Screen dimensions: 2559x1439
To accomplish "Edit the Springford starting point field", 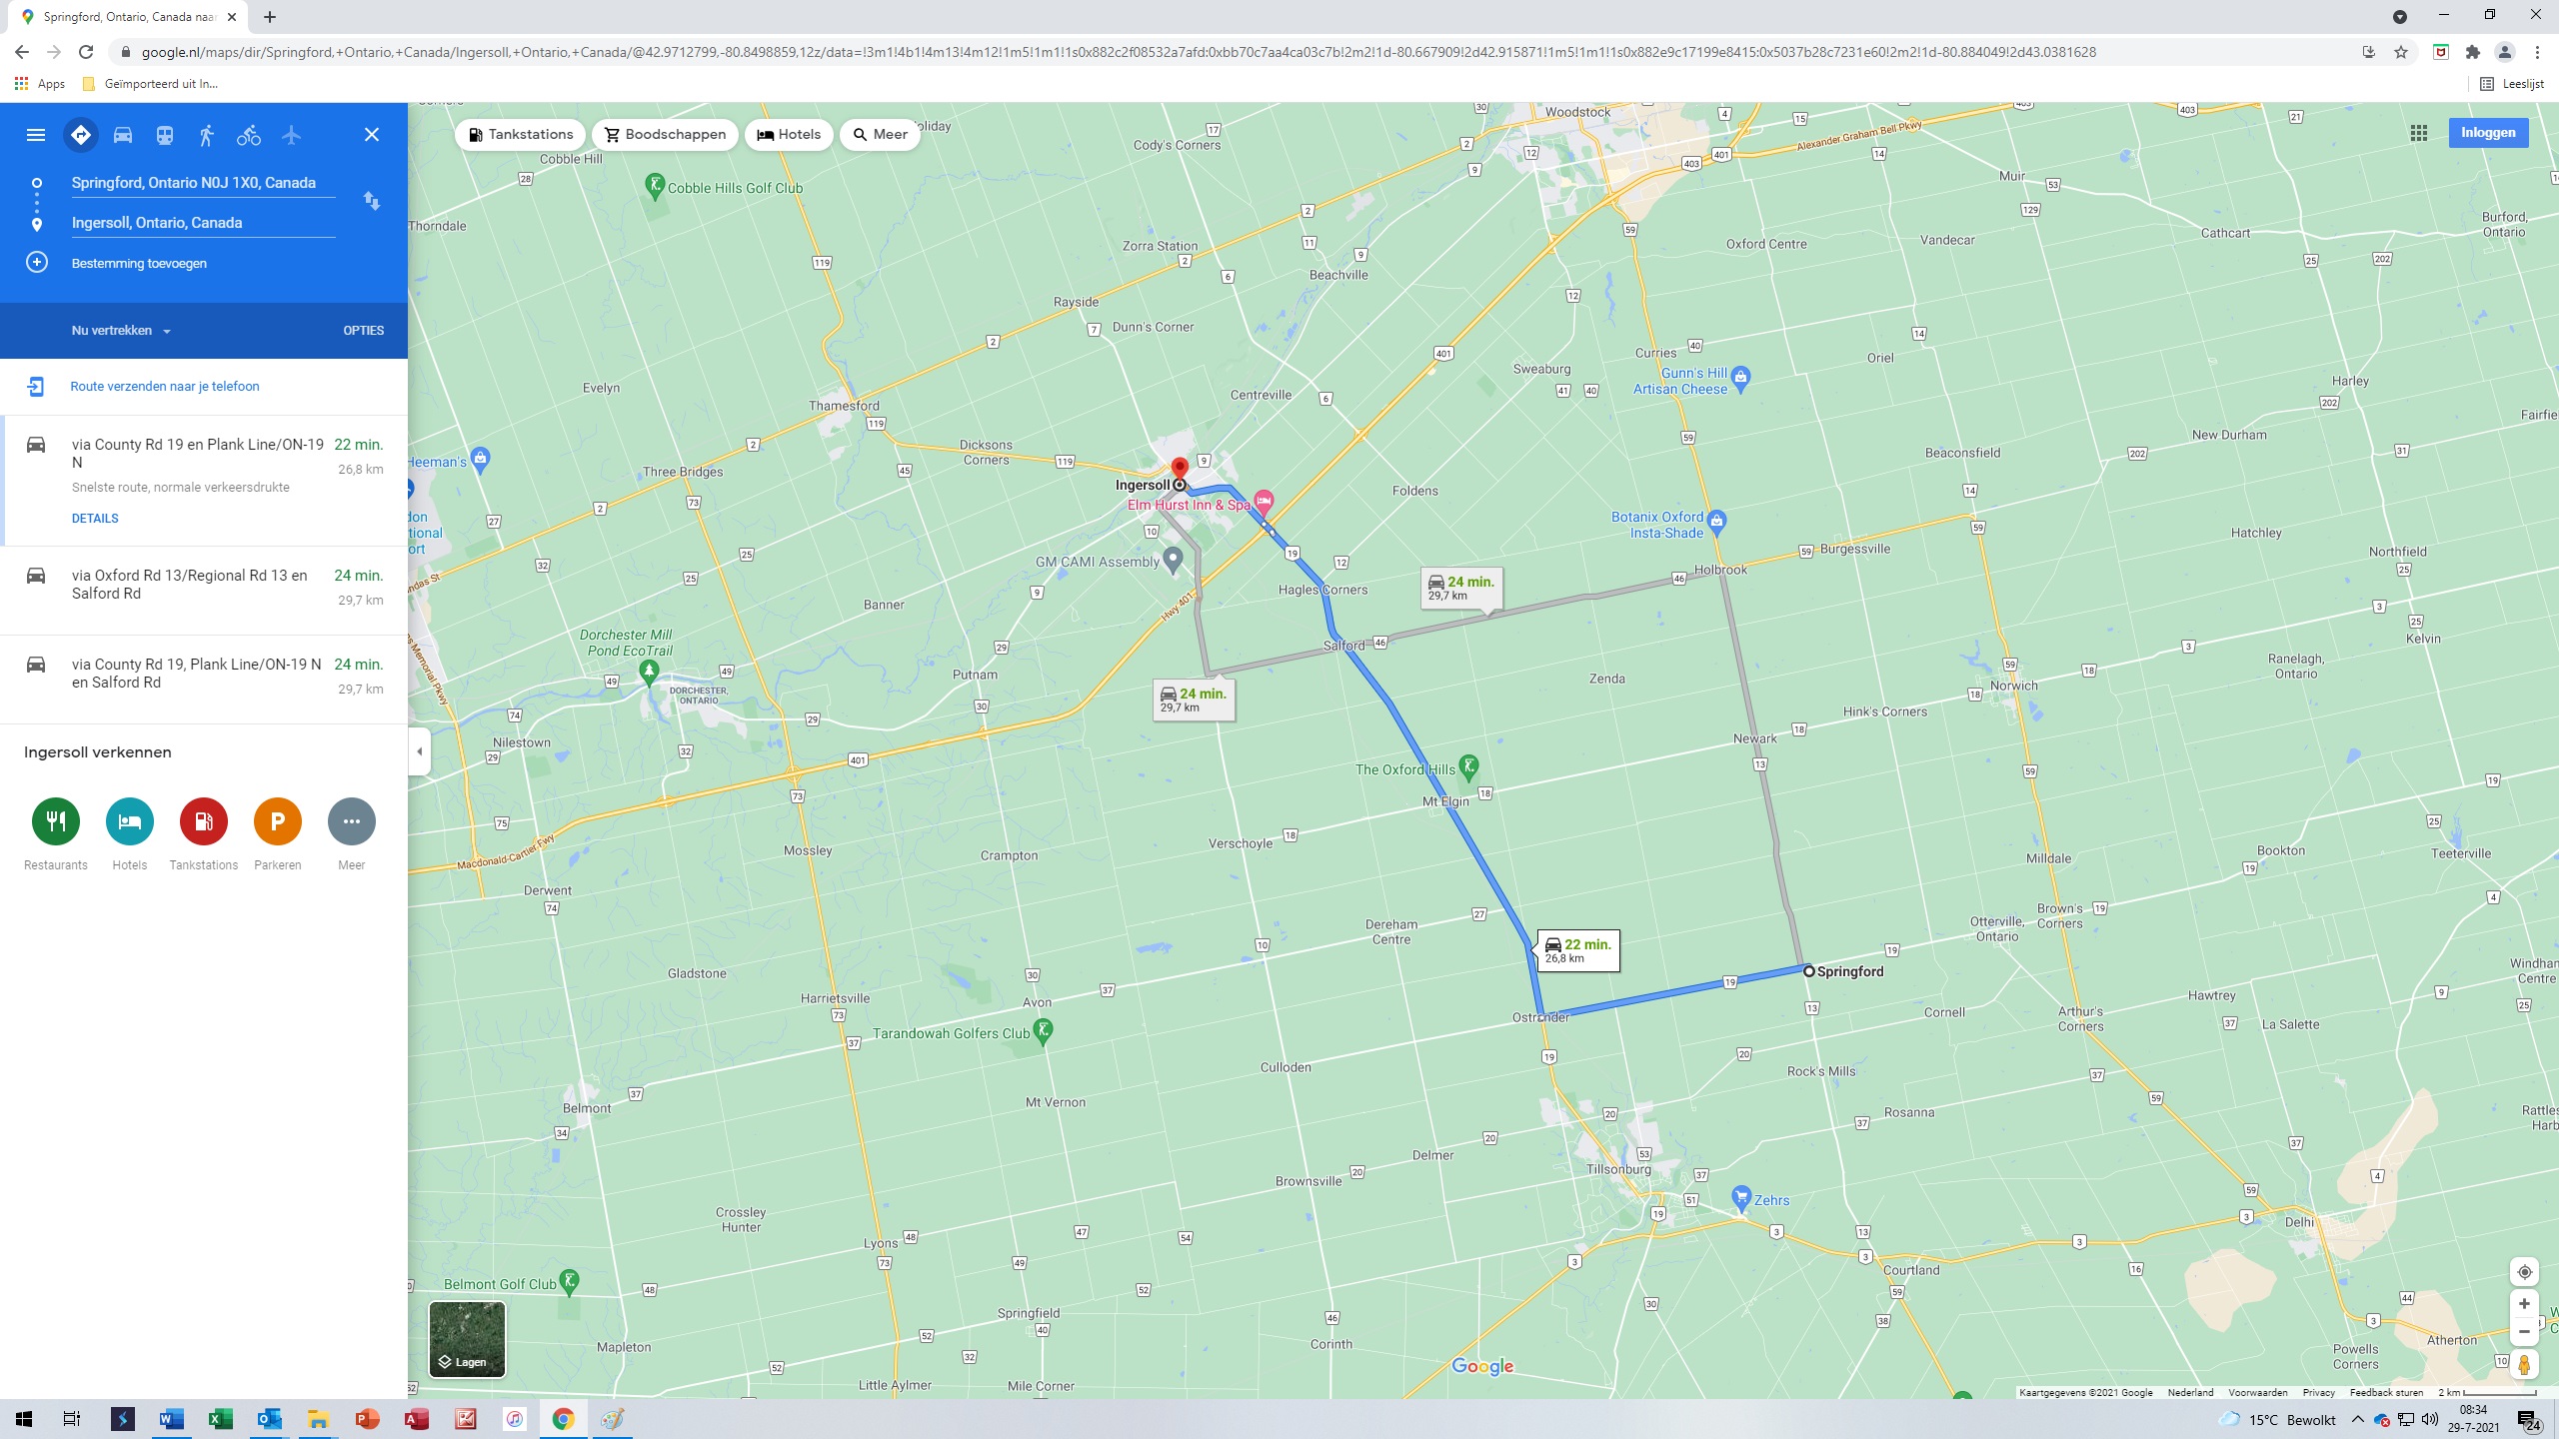I will click(203, 183).
